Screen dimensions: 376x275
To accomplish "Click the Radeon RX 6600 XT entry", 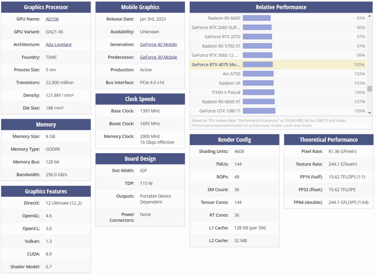I will [221, 102].
